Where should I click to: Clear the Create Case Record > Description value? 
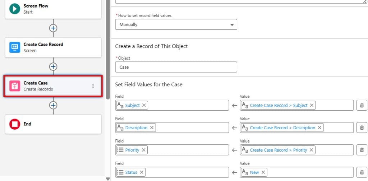(319, 128)
